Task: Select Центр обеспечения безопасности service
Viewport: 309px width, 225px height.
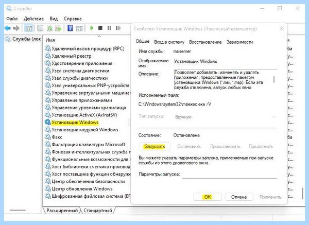Action: 88,181
